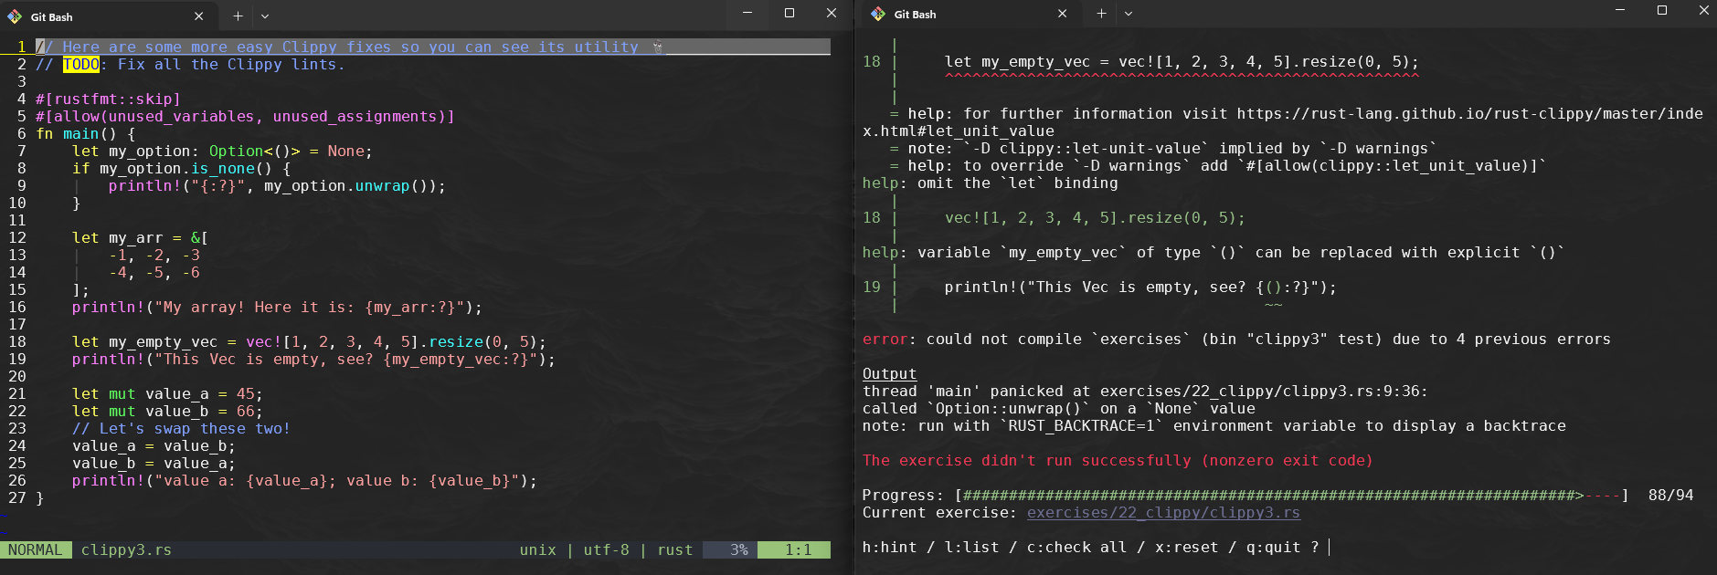
Task: Click the Git Bash icon in the right window tab
Action: click(878, 14)
